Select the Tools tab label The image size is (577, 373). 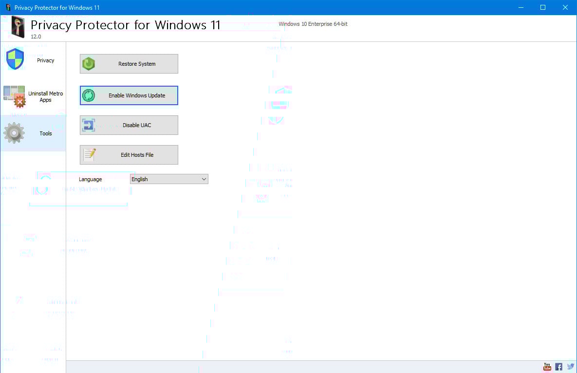coord(46,133)
